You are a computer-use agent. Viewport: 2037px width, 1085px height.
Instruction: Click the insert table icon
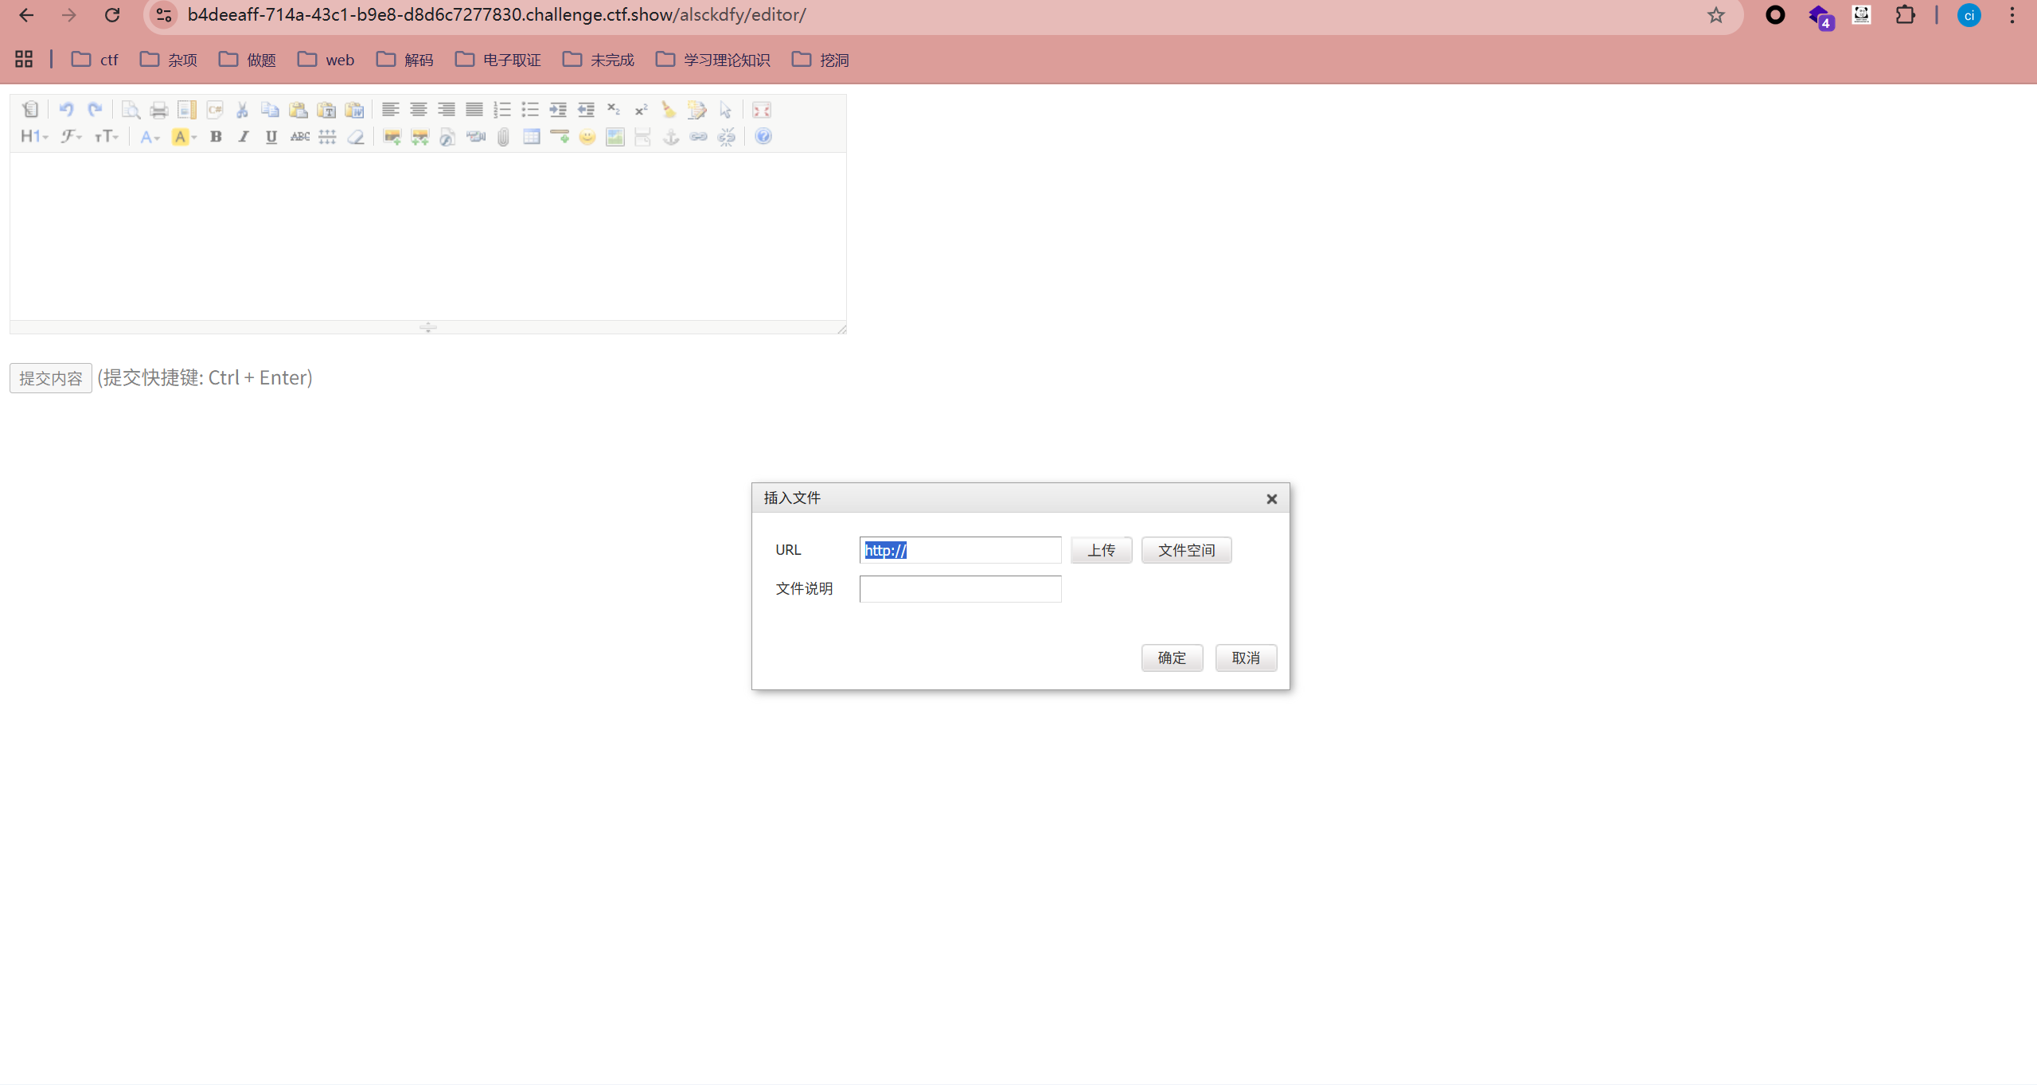(531, 137)
